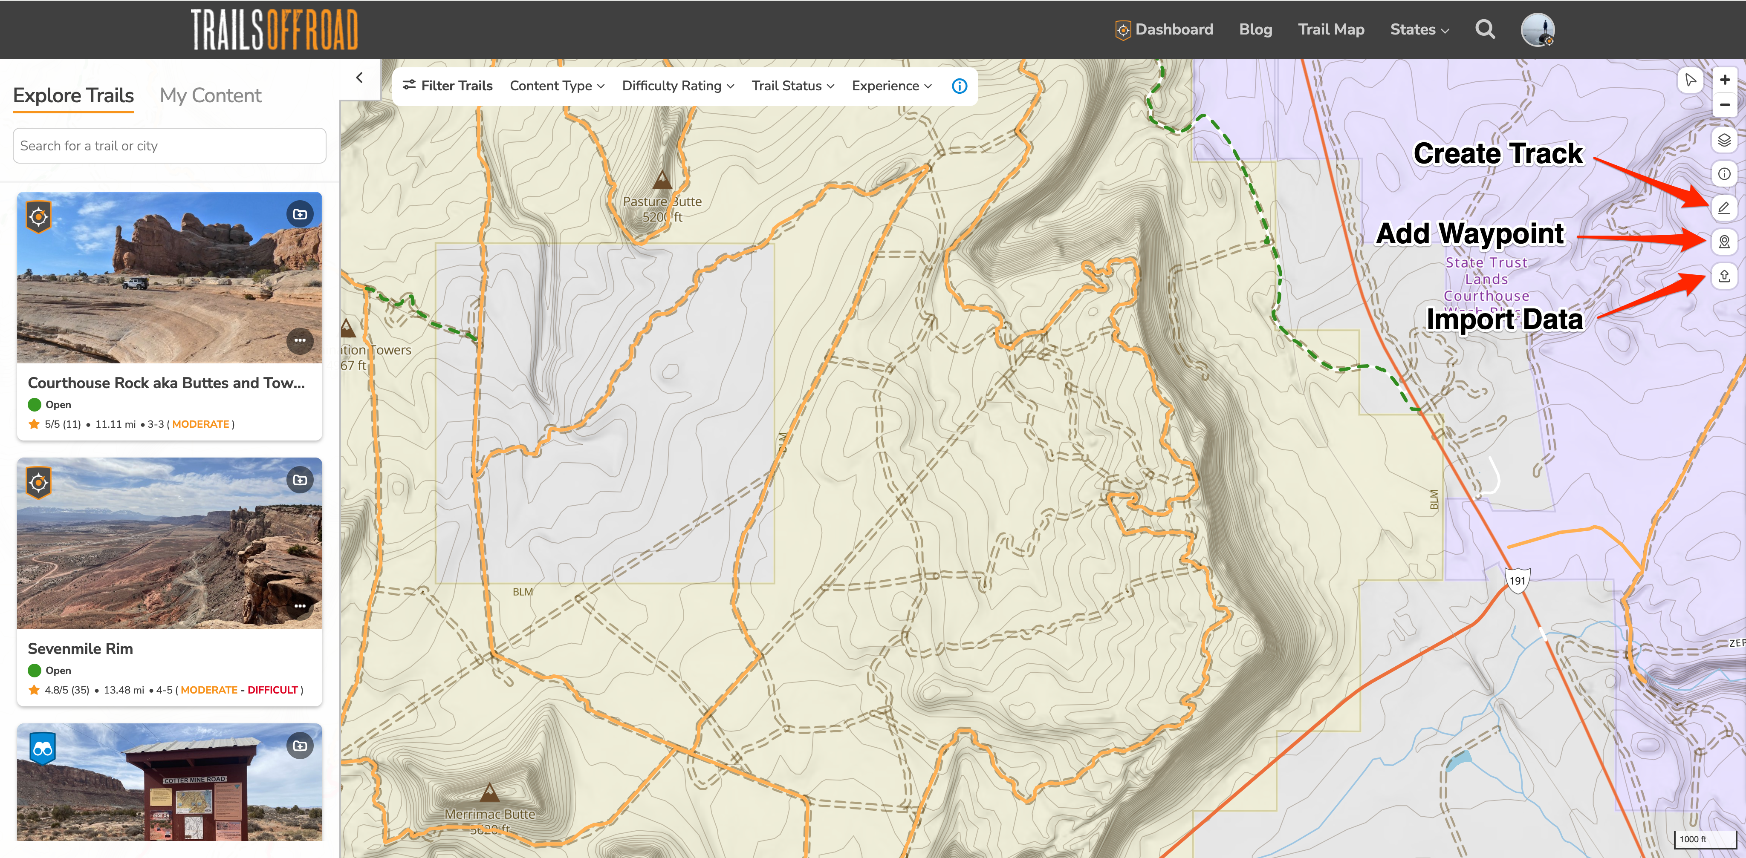Focus the trail or city search field
Screen dimensions: 1746x858
[x=170, y=146]
